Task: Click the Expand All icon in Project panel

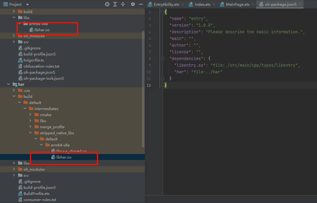Action: [x=115, y=4]
